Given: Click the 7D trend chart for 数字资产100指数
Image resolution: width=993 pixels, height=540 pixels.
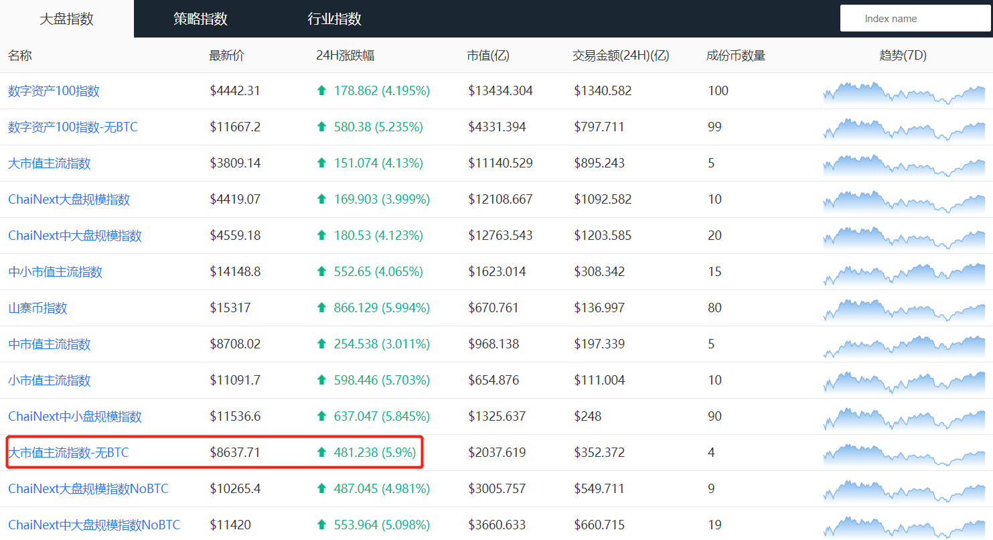Looking at the screenshot, I should click(904, 92).
